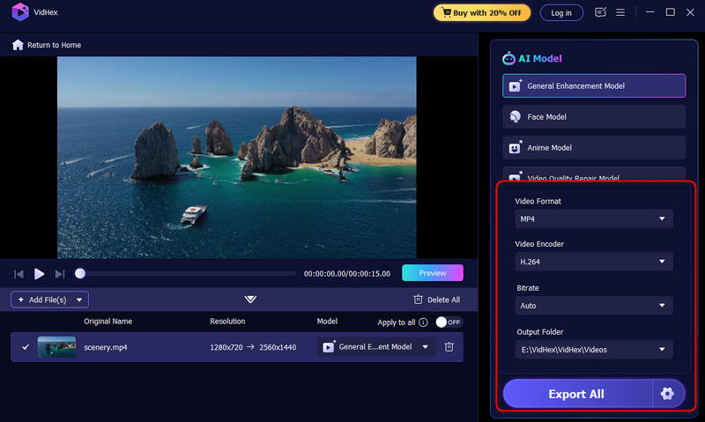Open the Bitrate Auto dropdown
This screenshot has width=705, height=422.
pos(593,306)
